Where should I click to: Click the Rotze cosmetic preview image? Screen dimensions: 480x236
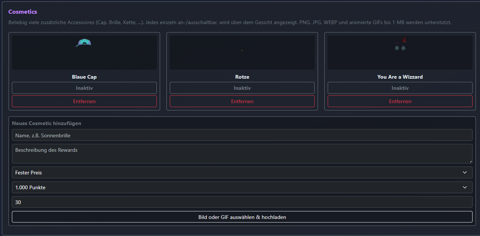click(x=242, y=52)
